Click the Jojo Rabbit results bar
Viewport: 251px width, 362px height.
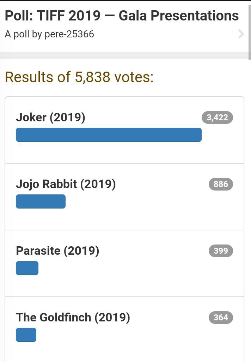click(x=41, y=201)
